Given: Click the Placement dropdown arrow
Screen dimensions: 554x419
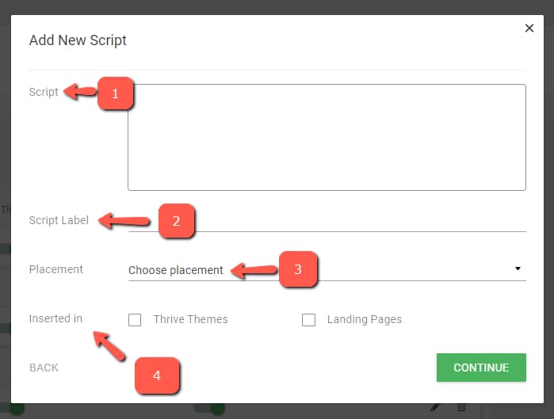Looking at the screenshot, I should tap(518, 269).
